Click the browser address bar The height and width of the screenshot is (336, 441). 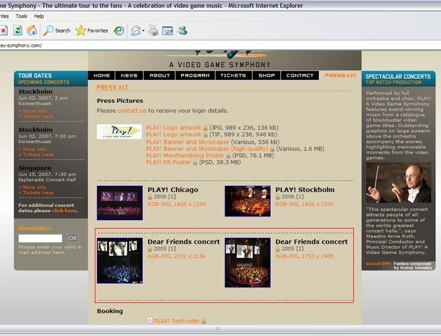220,45
